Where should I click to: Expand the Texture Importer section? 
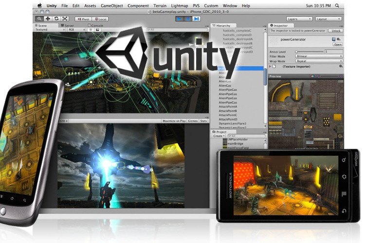270,67
